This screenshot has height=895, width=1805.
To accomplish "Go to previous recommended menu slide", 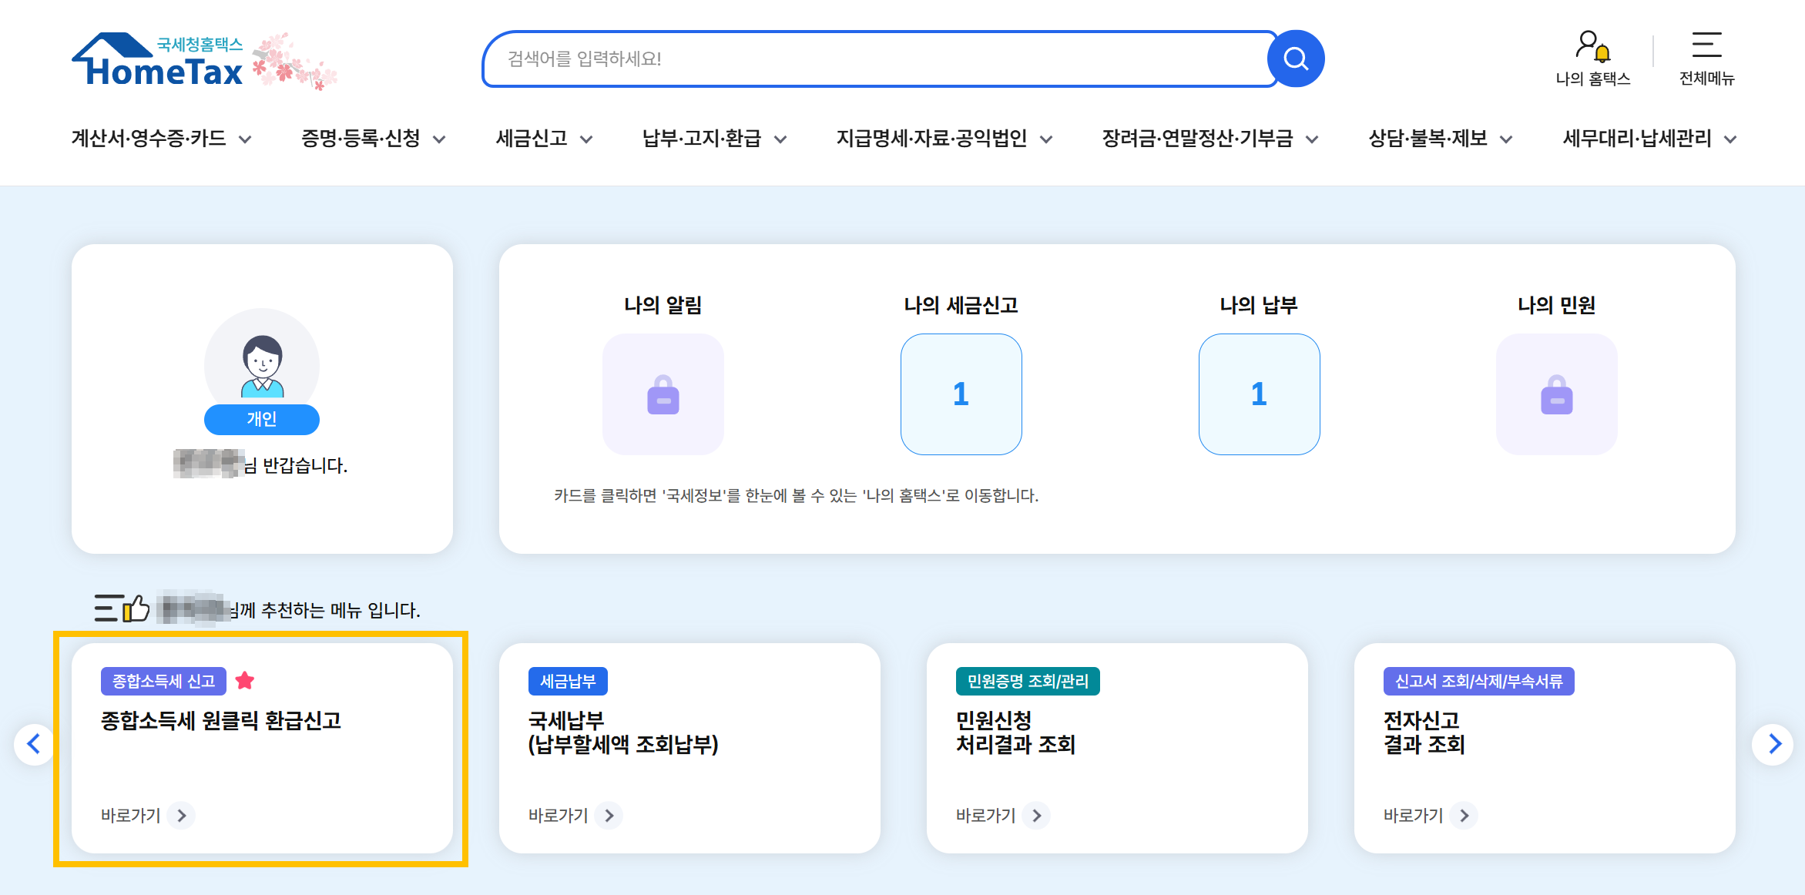I will click(33, 744).
